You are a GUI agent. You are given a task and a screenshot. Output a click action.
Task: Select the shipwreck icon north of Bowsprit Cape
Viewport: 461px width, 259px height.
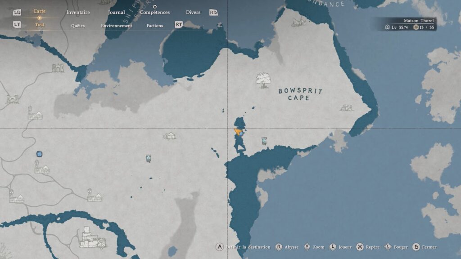[299, 22]
